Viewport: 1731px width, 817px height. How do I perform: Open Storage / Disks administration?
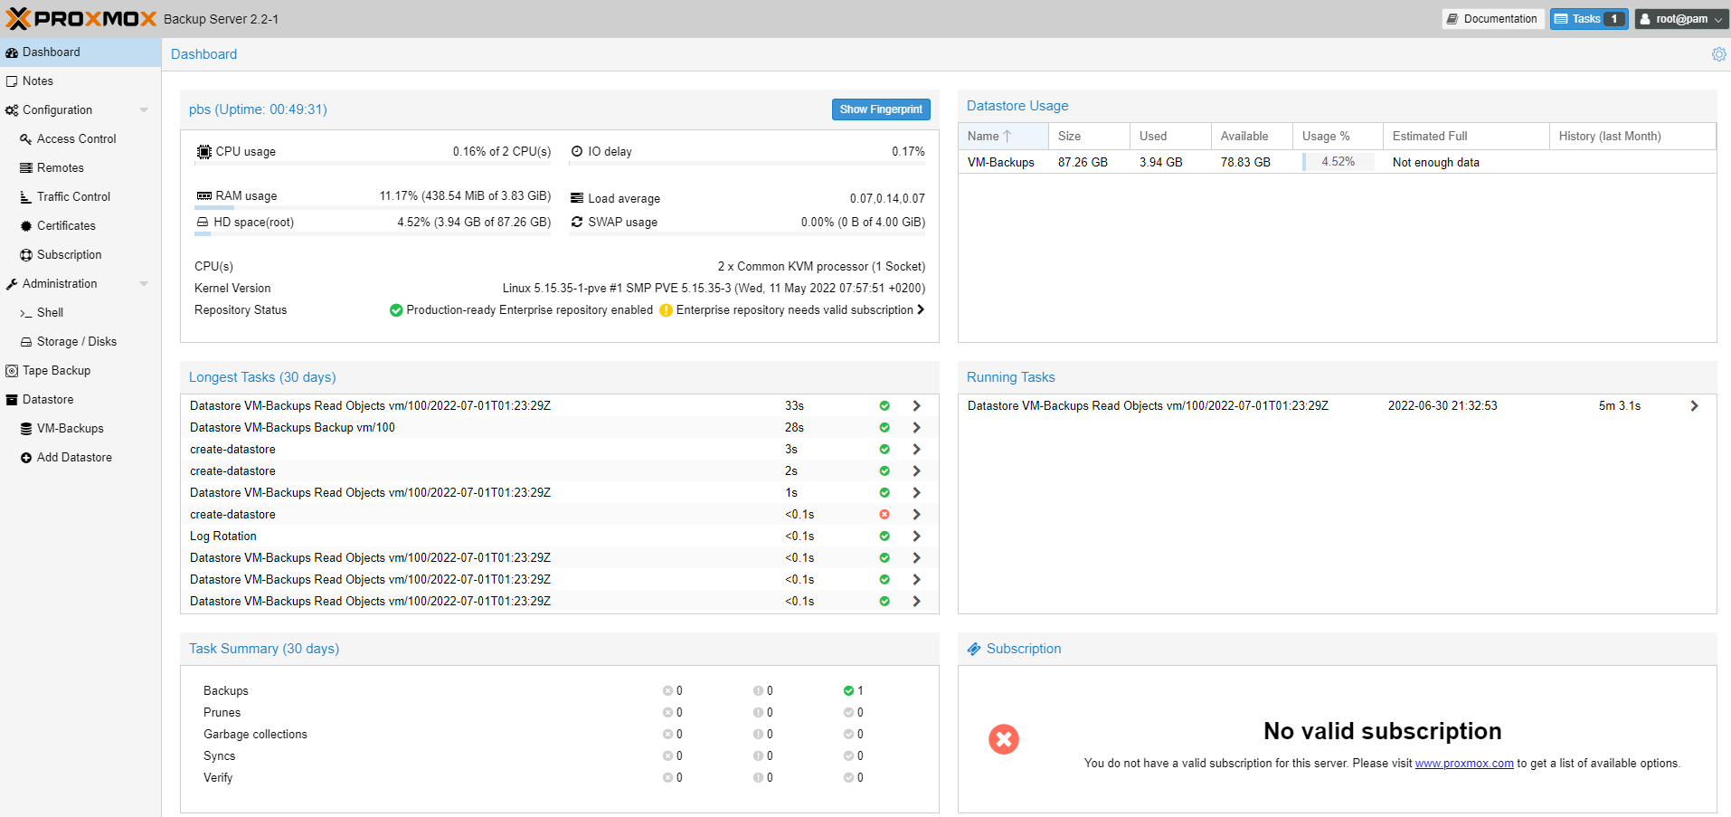click(77, 341)
